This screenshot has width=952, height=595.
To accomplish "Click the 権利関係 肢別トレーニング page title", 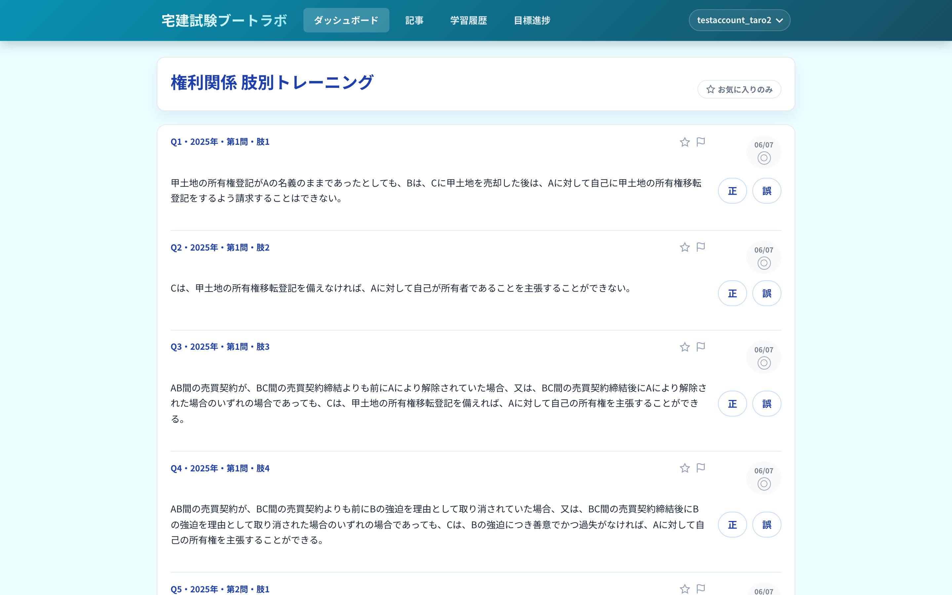I will tap(272, 83).
